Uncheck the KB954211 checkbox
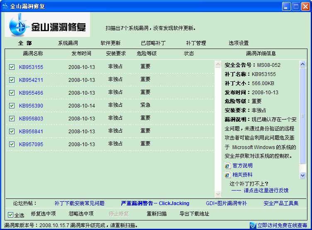 pyautogui.click(x=12, y=80)
